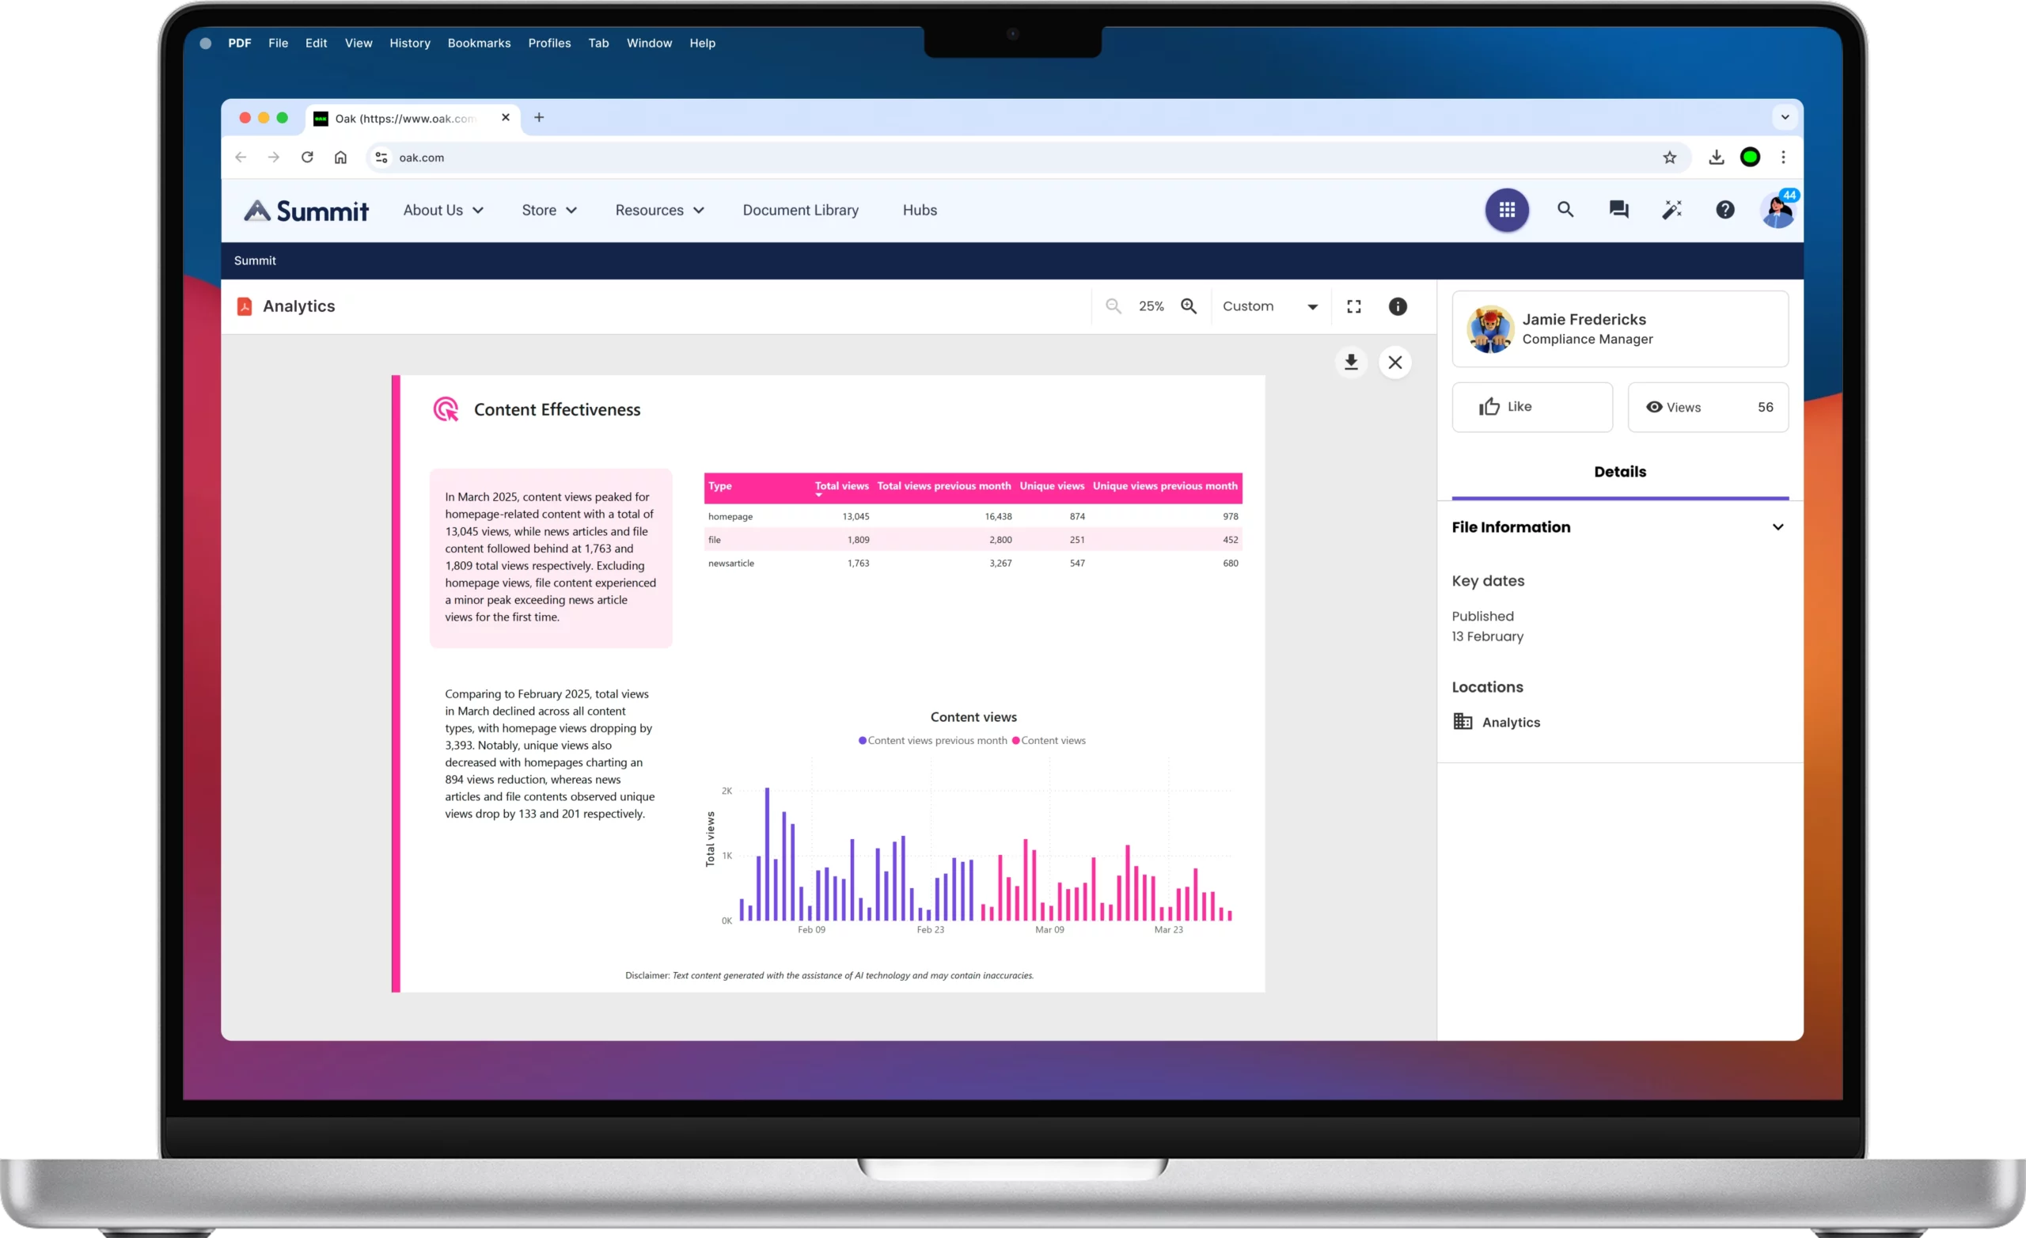Open the History menu in menu bar

409,43
